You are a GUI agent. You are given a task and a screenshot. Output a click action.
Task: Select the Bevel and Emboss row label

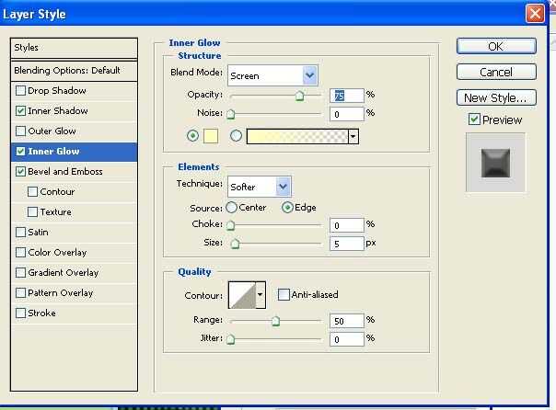pos(65,171)
